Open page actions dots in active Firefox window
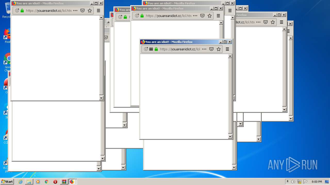The height and width of the screenshot is (185, 330). [x=204, y=49]
